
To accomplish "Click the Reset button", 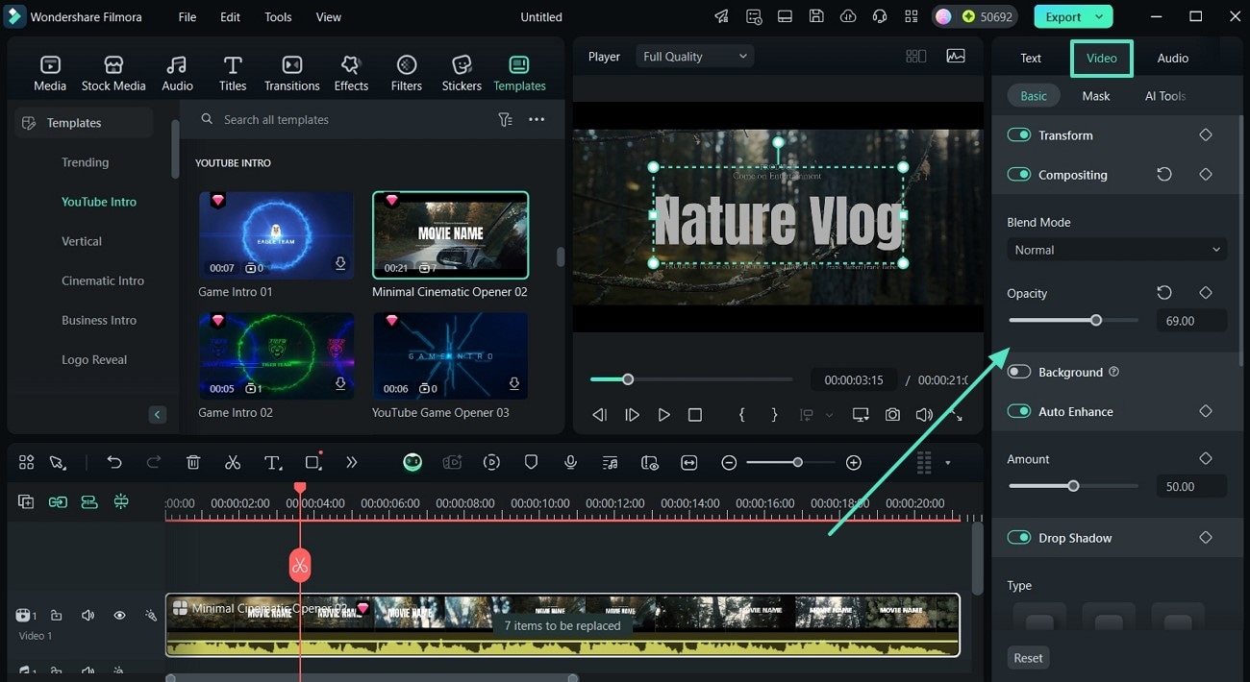I will (1028, 658).
